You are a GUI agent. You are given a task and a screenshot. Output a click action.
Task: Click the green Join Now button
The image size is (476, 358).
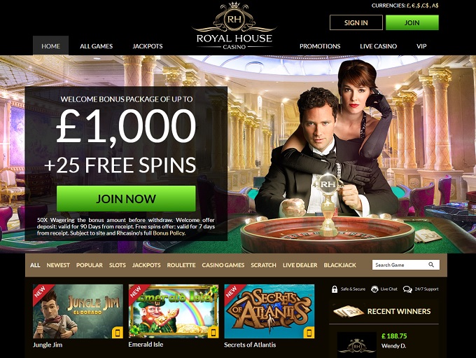126,199
